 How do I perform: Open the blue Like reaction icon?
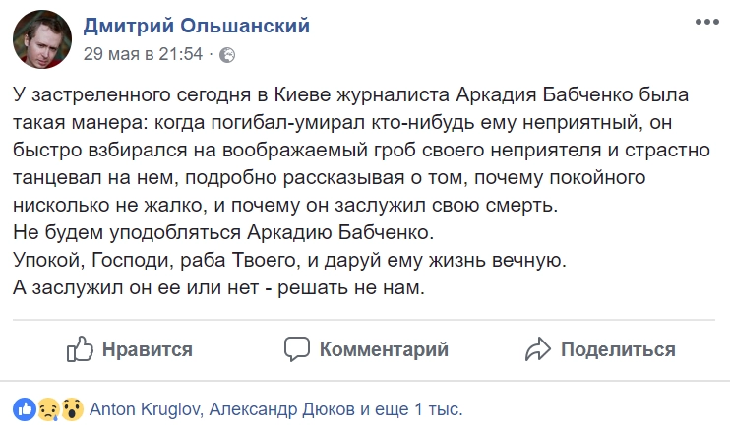(23, 409)
